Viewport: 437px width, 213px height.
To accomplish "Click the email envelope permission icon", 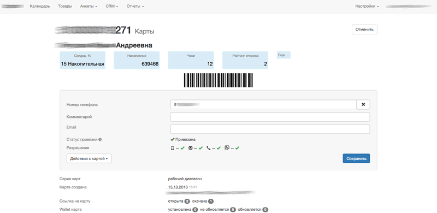I will (191, 148).
